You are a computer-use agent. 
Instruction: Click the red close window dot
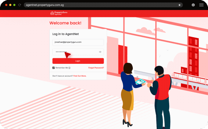click(6, 5)
